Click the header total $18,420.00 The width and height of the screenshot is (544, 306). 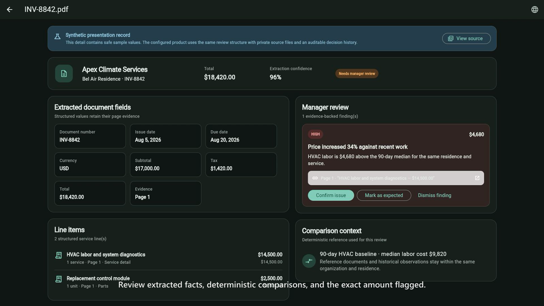pyautogui.click(x=220, y=77)
